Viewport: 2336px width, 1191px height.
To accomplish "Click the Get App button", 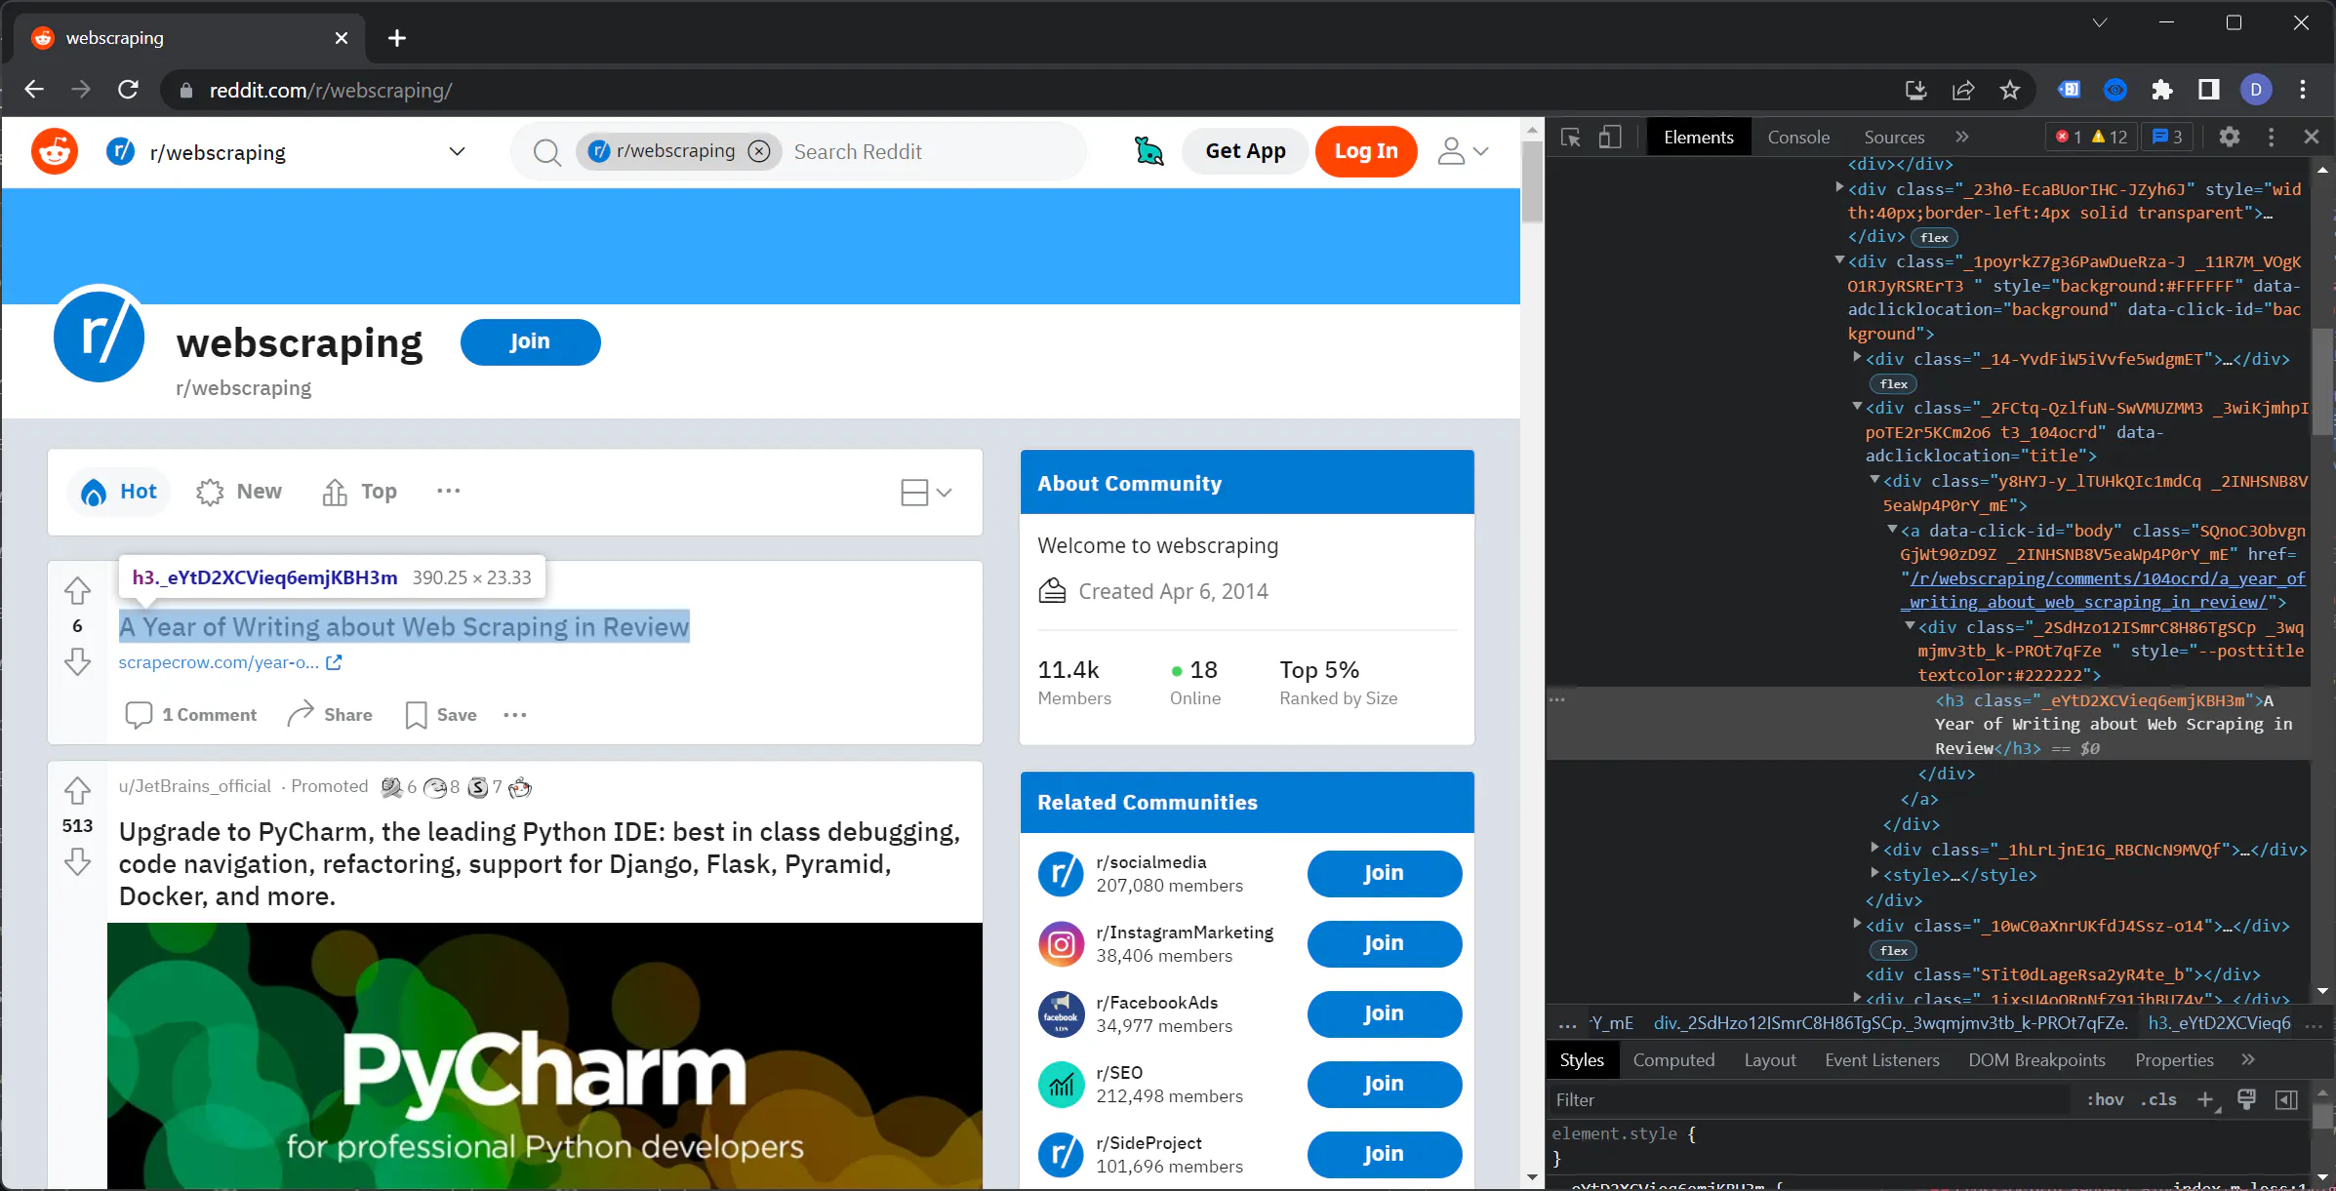I will click(x=1245, y=151).
